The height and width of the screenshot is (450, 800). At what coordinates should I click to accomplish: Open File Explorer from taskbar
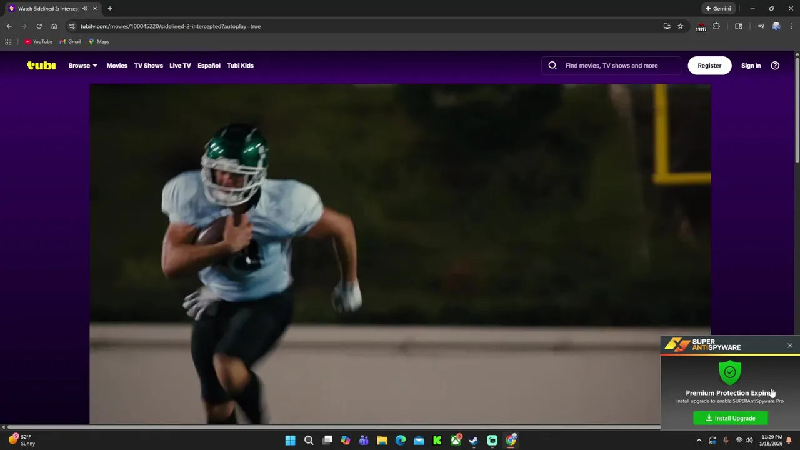point(382,440)
